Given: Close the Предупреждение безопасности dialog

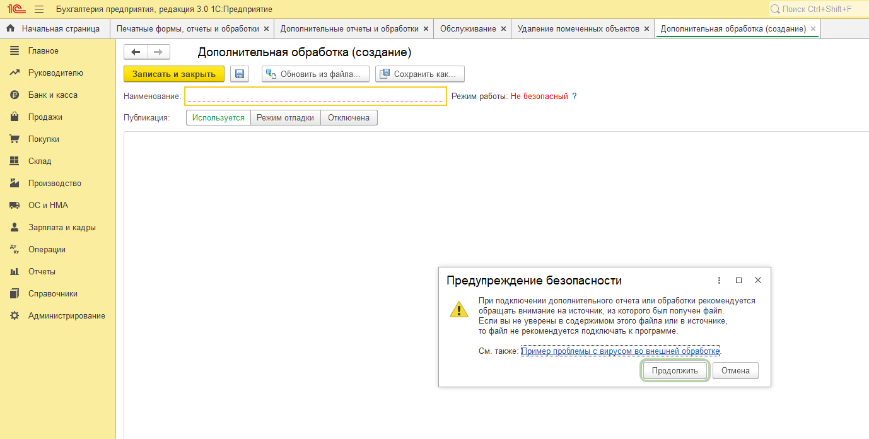Looking at the screenshot, I should coord(758,280).
